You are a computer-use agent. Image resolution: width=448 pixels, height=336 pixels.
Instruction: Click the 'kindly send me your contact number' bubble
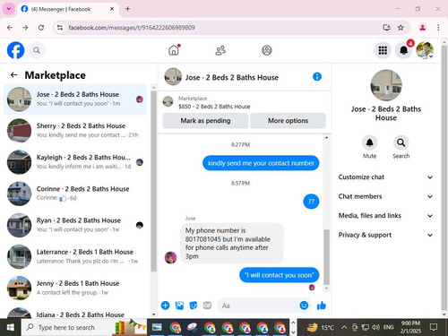pyautogui.click(x=261, y=163)
